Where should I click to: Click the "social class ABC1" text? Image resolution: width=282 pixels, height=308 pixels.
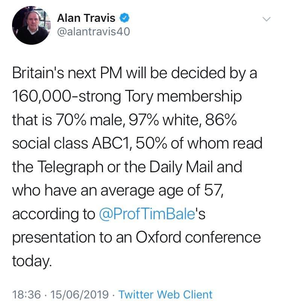71,143
